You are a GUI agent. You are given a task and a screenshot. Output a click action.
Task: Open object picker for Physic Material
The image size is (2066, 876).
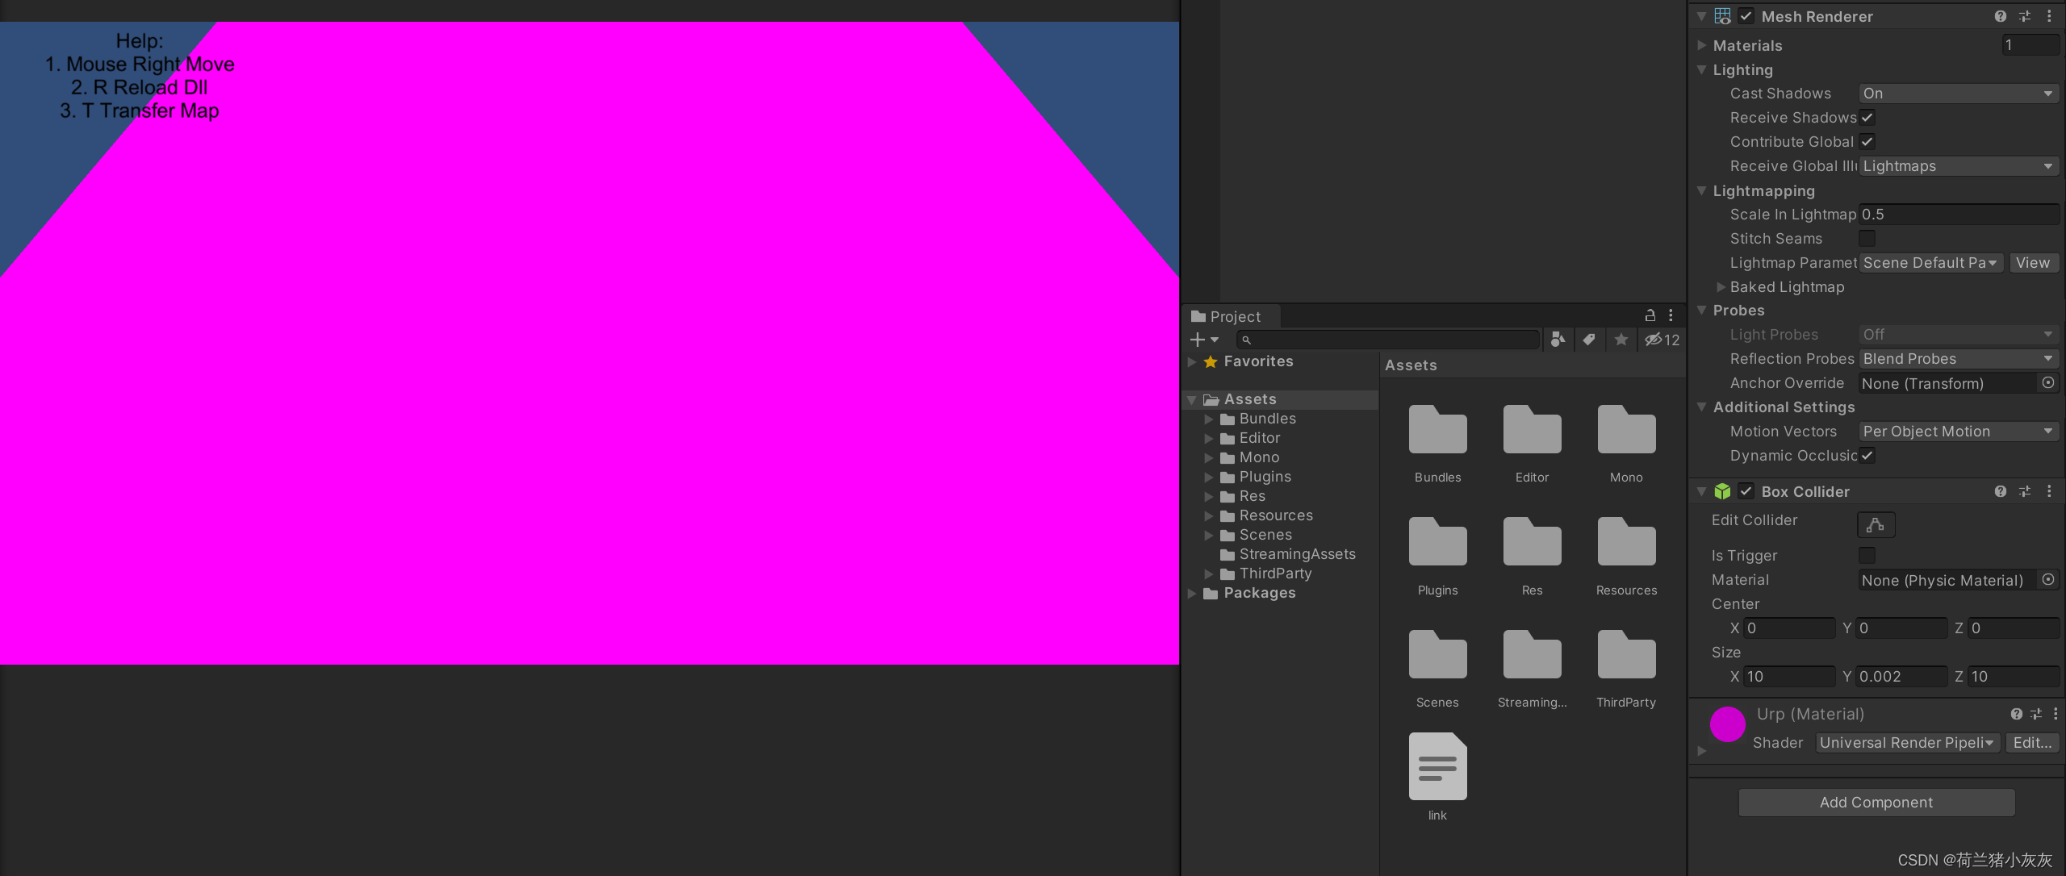tap(2048, 580)
